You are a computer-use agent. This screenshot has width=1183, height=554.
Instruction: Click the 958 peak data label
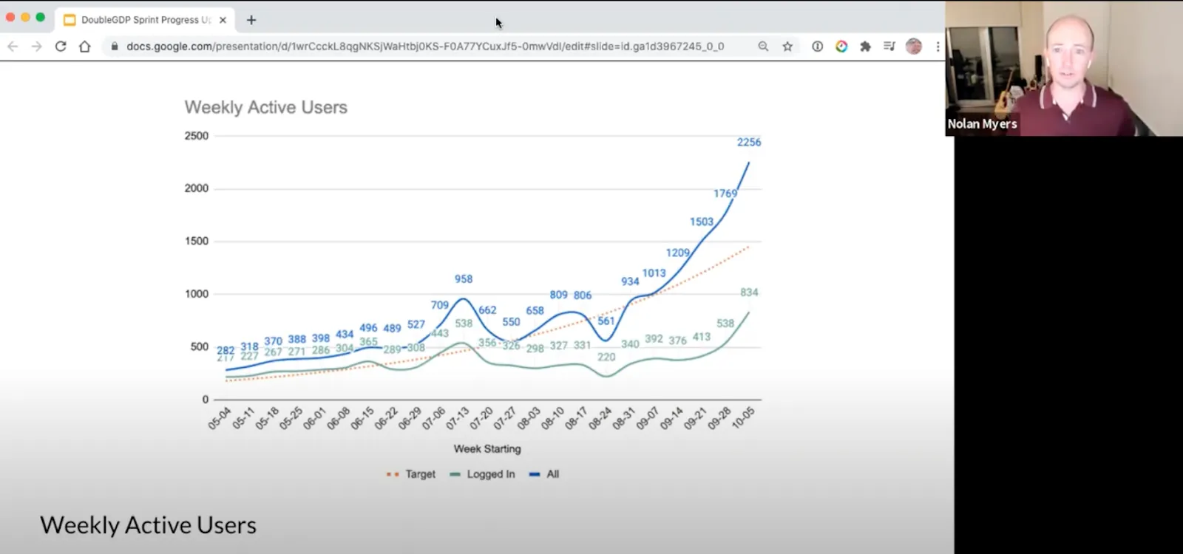tap(464, 279)
